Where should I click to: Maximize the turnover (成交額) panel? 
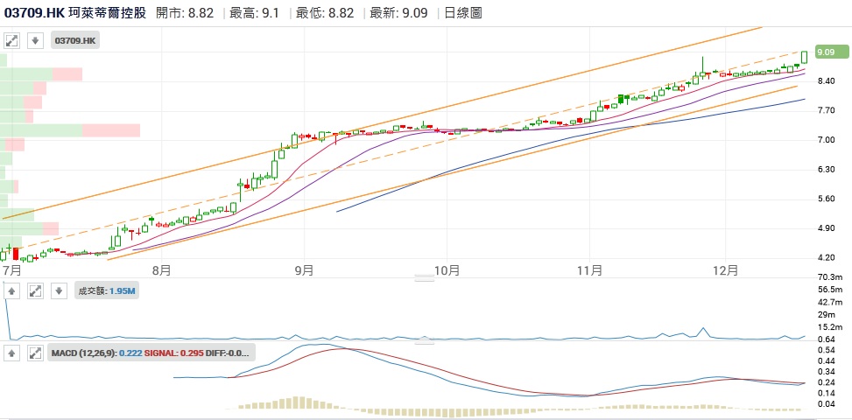click(35, 290)
